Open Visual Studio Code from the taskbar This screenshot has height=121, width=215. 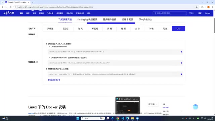(x=123, y=118)
